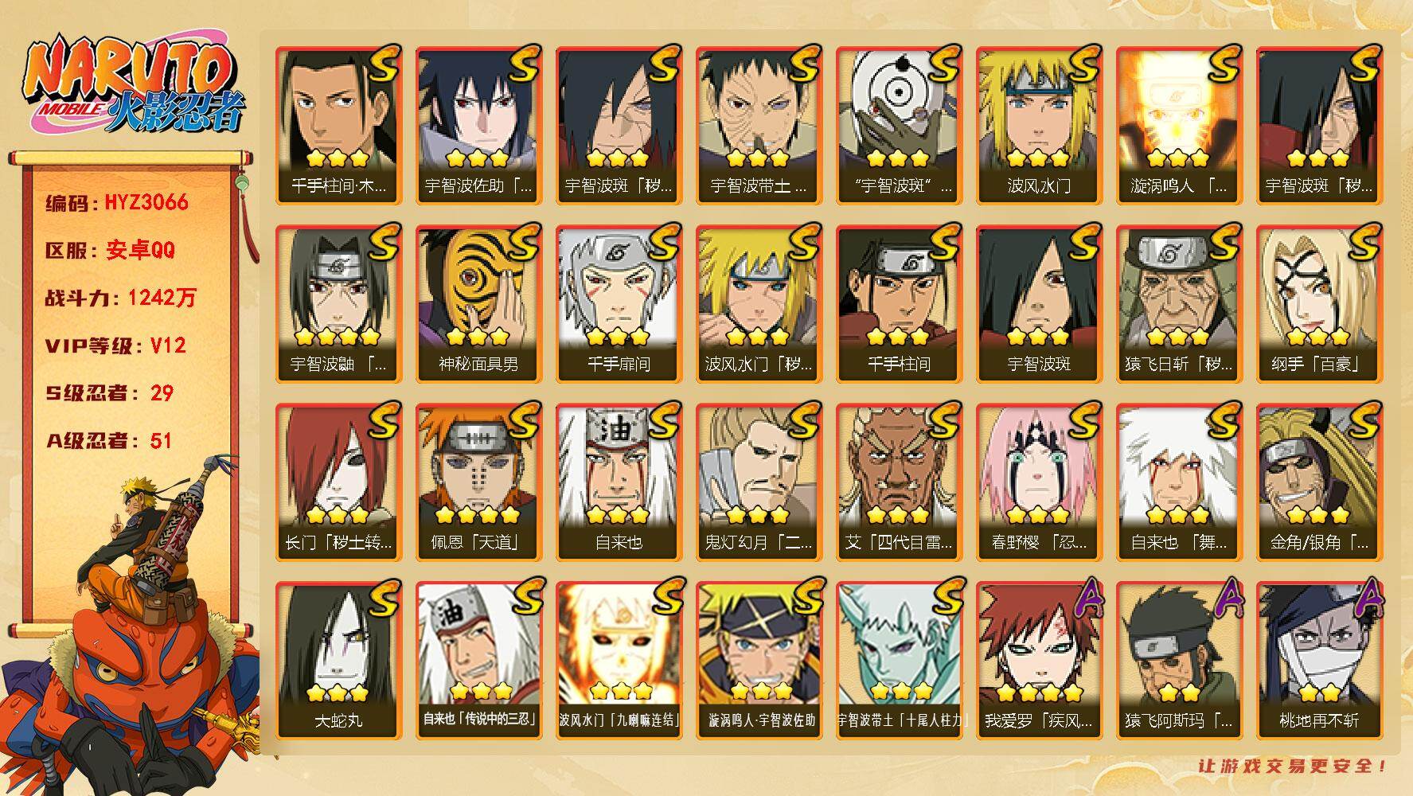Screen dimensions: 1413x796
Task: Open the 神秘面具男 character card
Action: tap(478, 304)
